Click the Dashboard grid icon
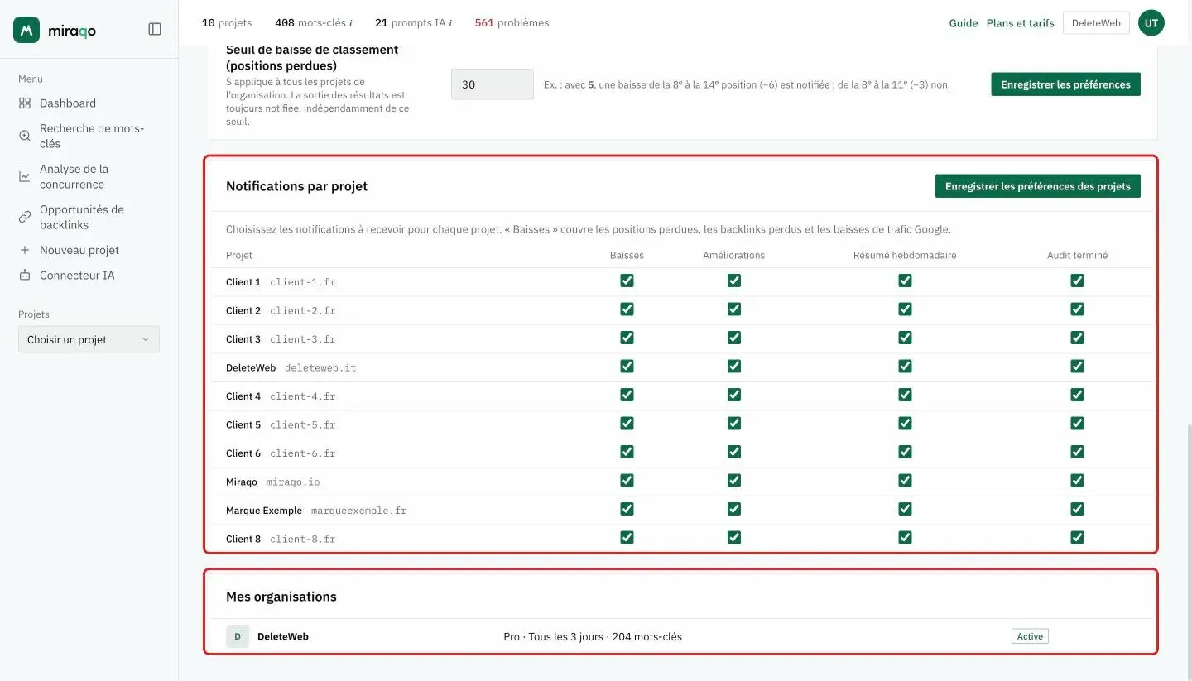Image resolution: width=1192 pixels, height=681 pixels. pyautogui.click(x=25, y=103)
